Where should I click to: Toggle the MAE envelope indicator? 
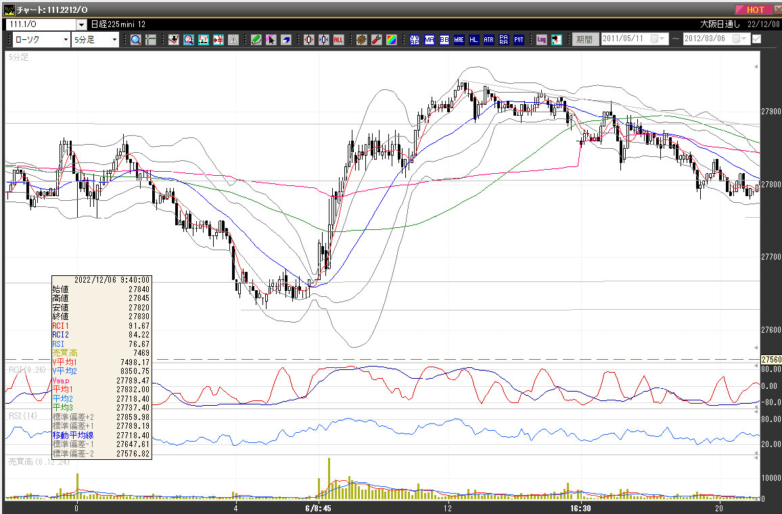[x=459, y=40]
